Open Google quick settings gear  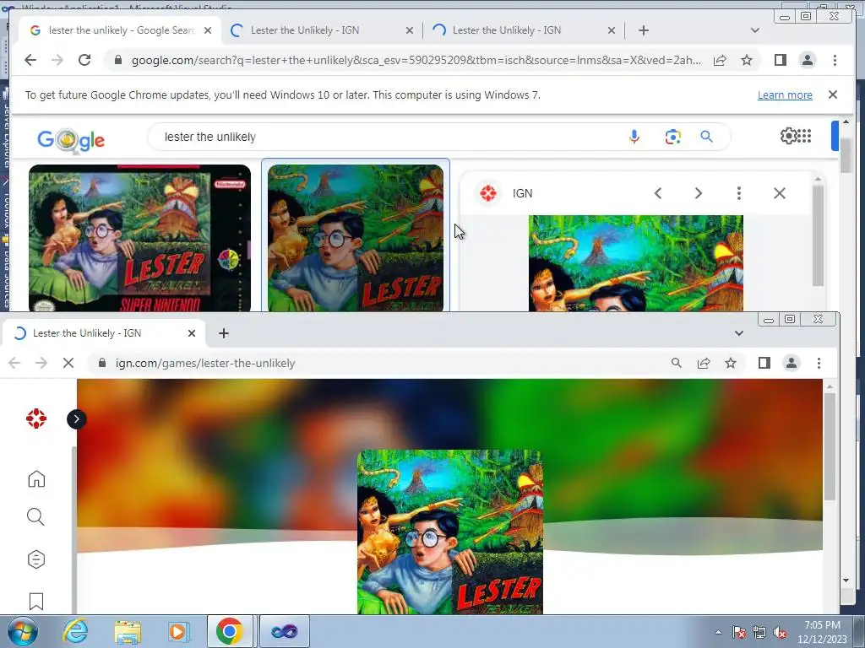[788, 136]
